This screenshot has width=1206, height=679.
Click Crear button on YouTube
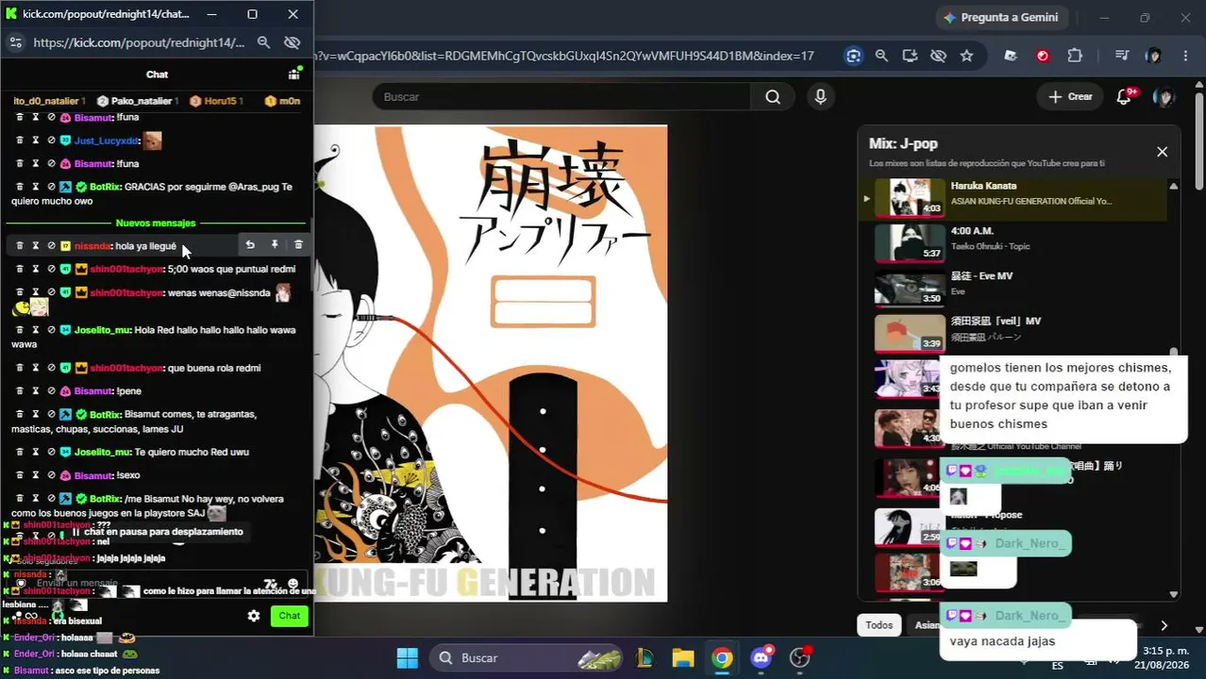coord(1070,96)
